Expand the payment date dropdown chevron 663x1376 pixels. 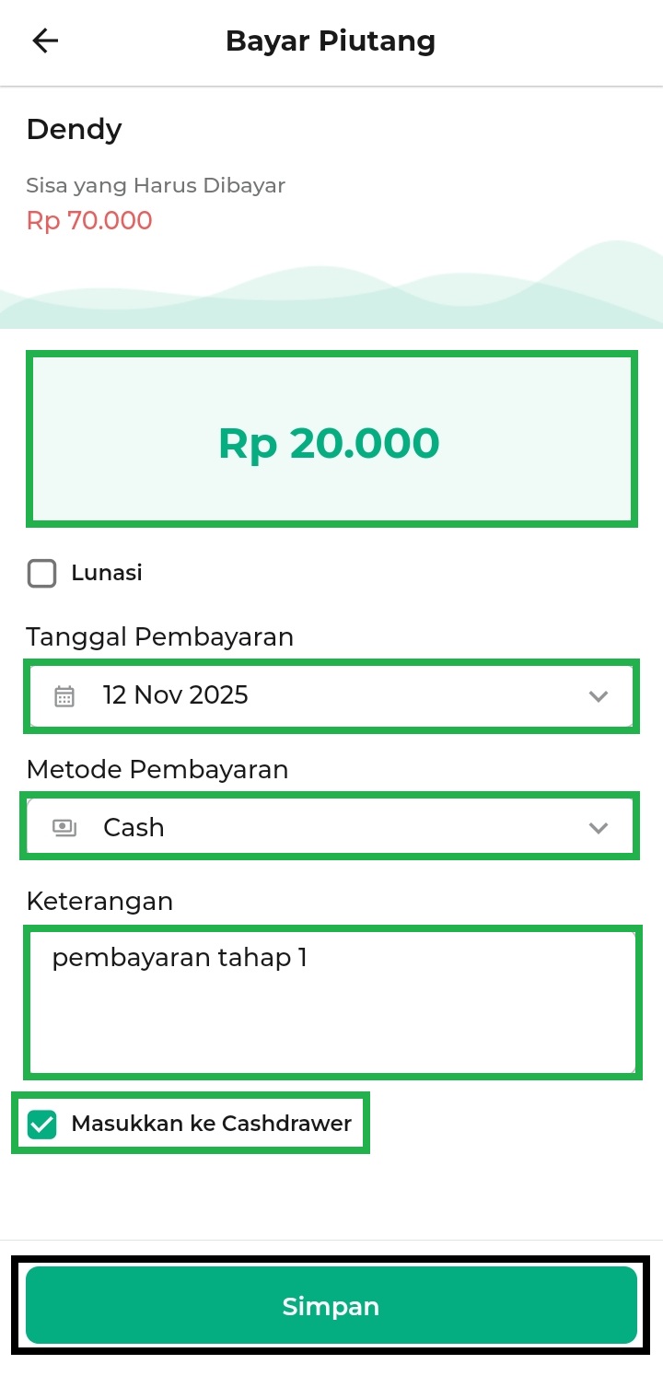[599, 696]
